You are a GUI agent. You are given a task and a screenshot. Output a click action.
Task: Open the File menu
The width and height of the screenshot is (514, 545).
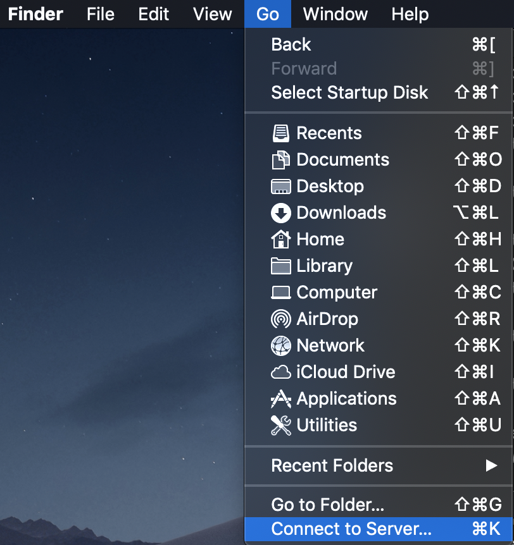click(x=101, y=14)
